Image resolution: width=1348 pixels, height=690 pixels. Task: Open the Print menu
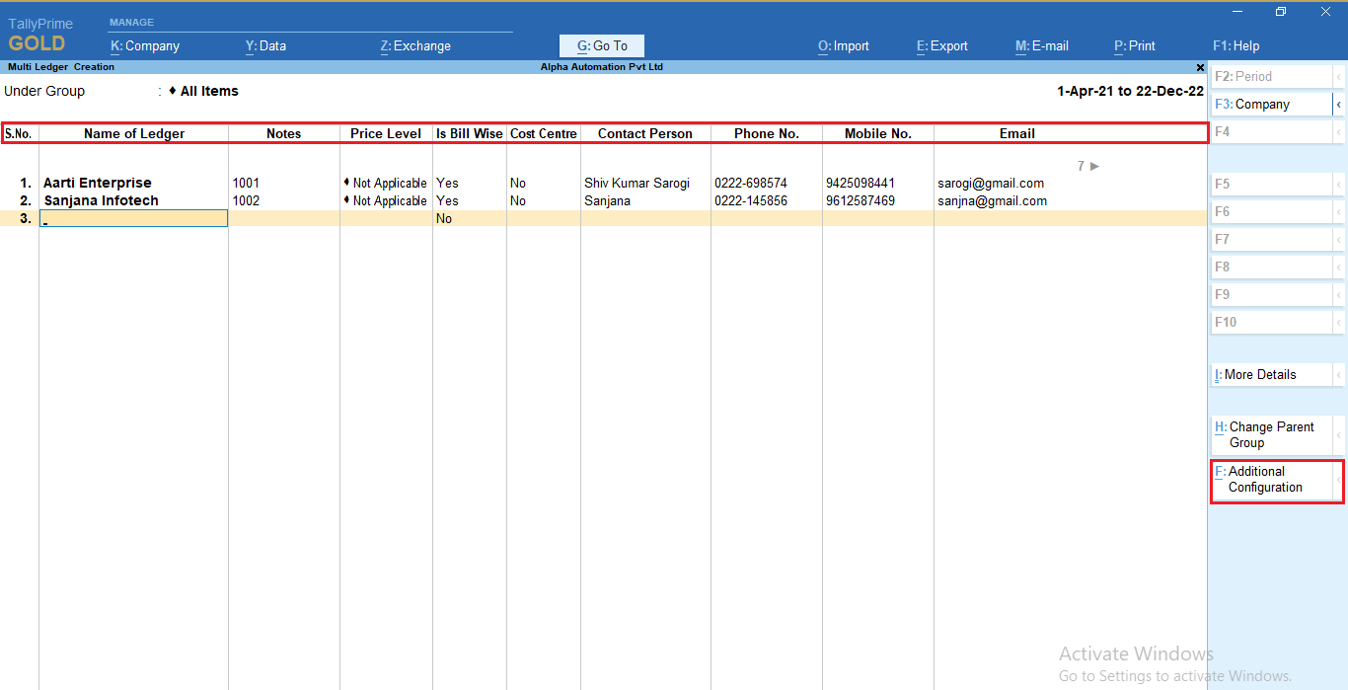[x=1135, y=45]
